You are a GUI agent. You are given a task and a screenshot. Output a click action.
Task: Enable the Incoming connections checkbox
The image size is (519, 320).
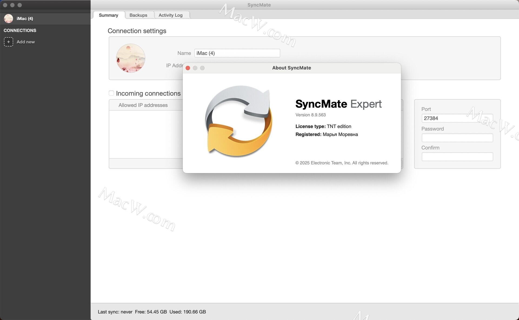pos(111,93)
